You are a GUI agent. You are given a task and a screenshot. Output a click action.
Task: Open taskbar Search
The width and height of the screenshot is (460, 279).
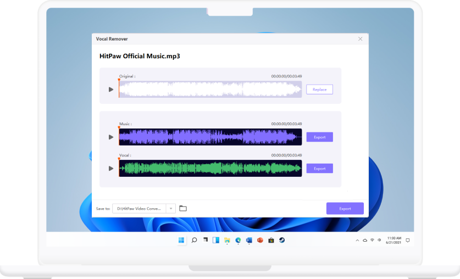point(194,241)
